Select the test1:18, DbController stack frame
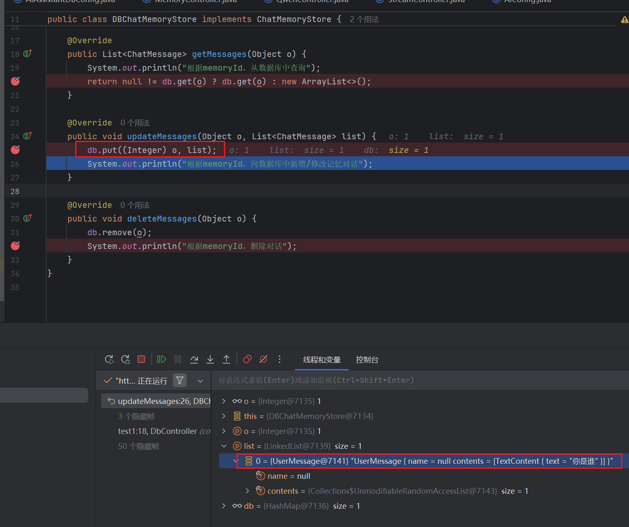This screenshot has width=629, height=527. tap(164, 431)
